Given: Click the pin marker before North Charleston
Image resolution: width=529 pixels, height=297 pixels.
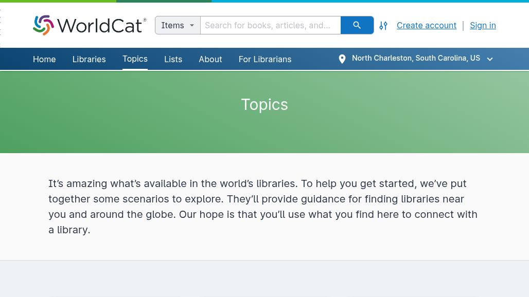Looking at the screenshot, I should pyautogui.click(x=342, y=59).
